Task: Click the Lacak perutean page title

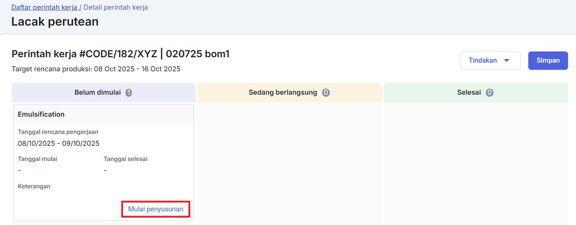Action: (55, 22)
